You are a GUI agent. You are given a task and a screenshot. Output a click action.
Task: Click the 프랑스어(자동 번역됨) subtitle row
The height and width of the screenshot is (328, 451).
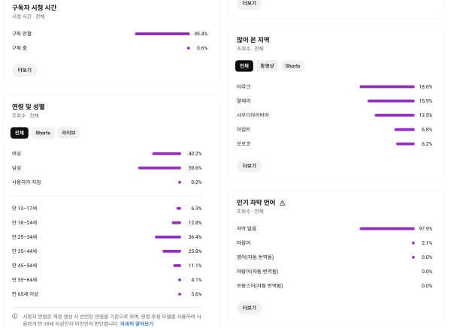334,285
